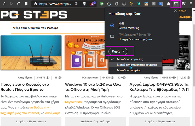Close the cast popup with the X

pyautogui.click(x=175, y=11)
